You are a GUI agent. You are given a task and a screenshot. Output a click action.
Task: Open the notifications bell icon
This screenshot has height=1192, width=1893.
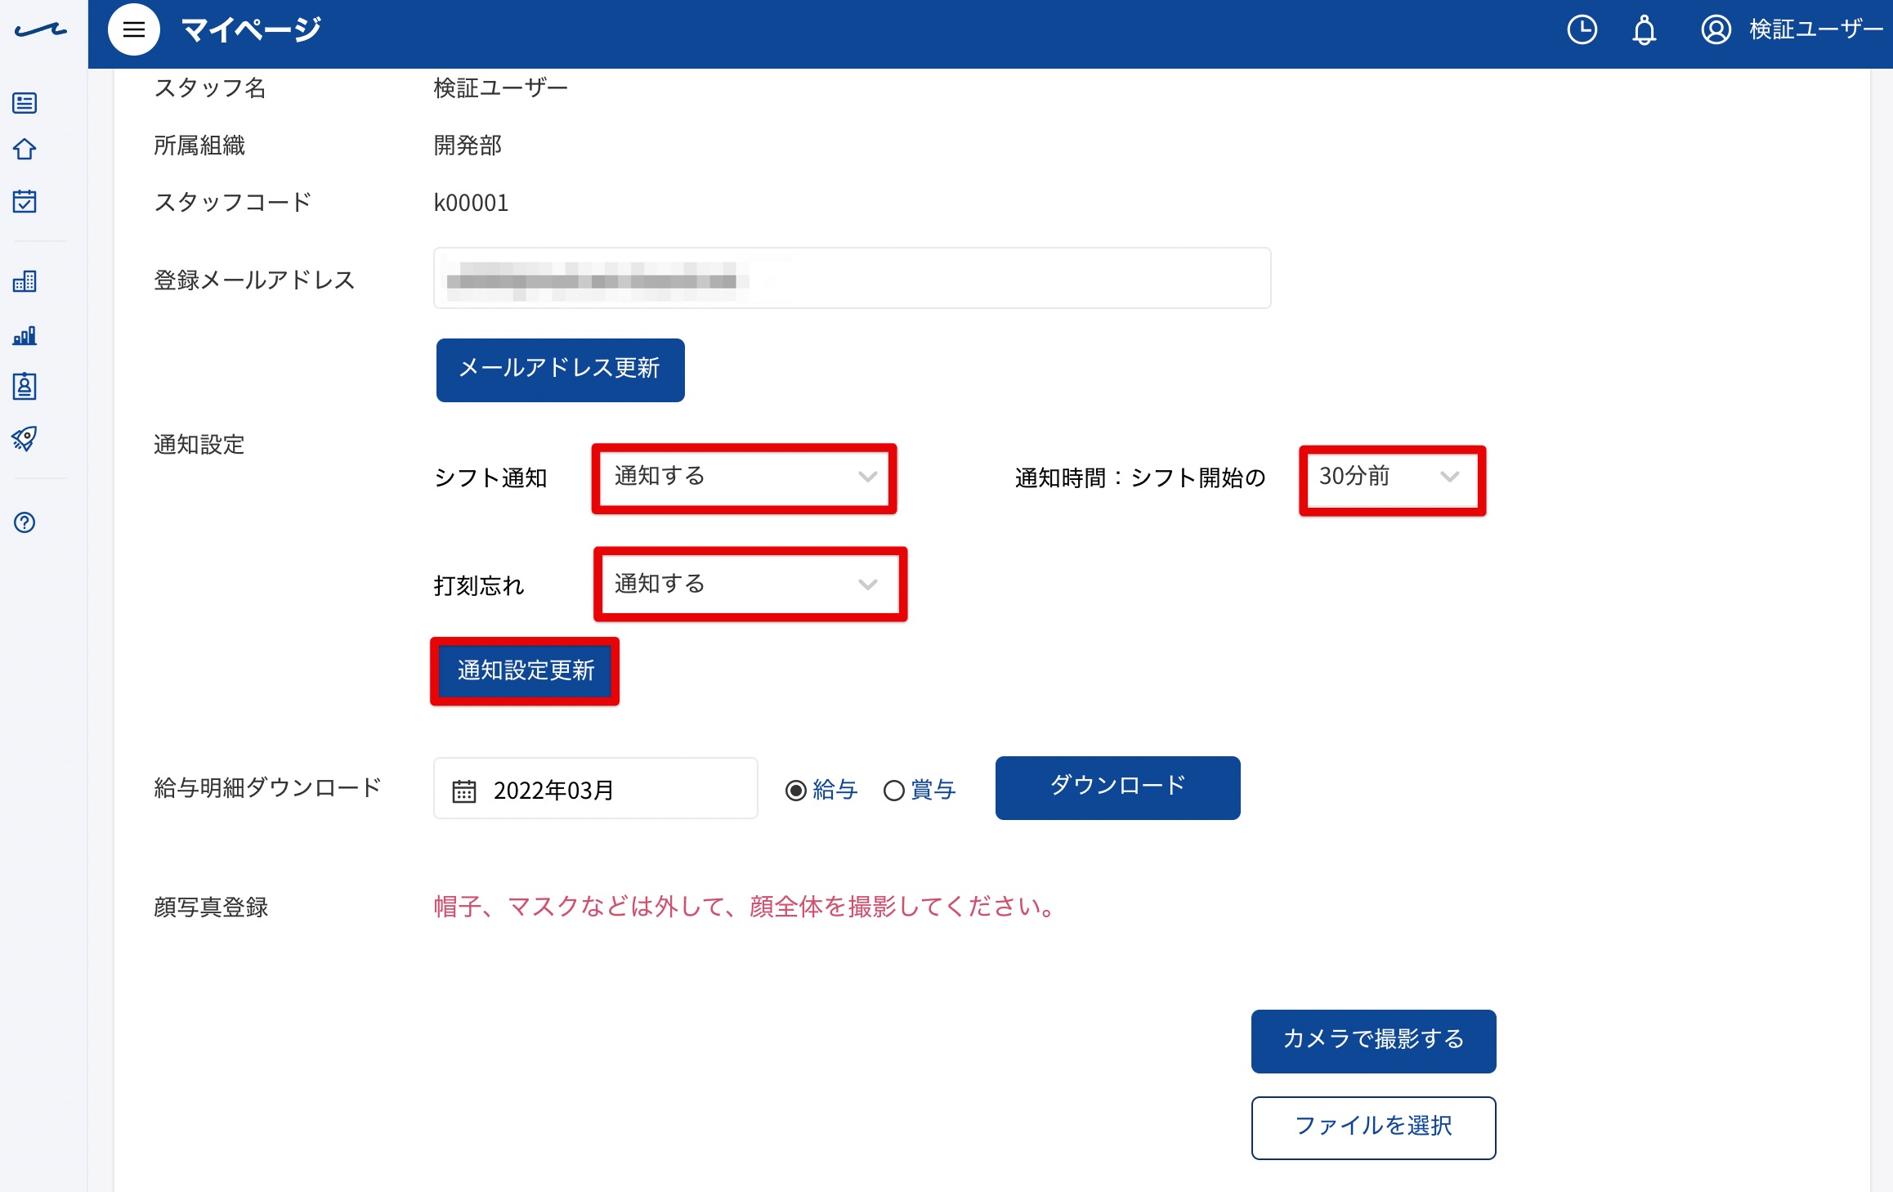(1644, 30)
